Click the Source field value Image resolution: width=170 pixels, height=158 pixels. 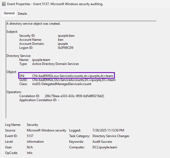click(x=46, y=130)
